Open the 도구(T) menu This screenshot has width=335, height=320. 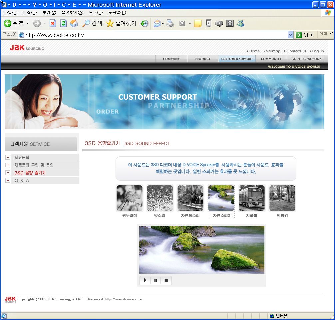coord(96,13)
